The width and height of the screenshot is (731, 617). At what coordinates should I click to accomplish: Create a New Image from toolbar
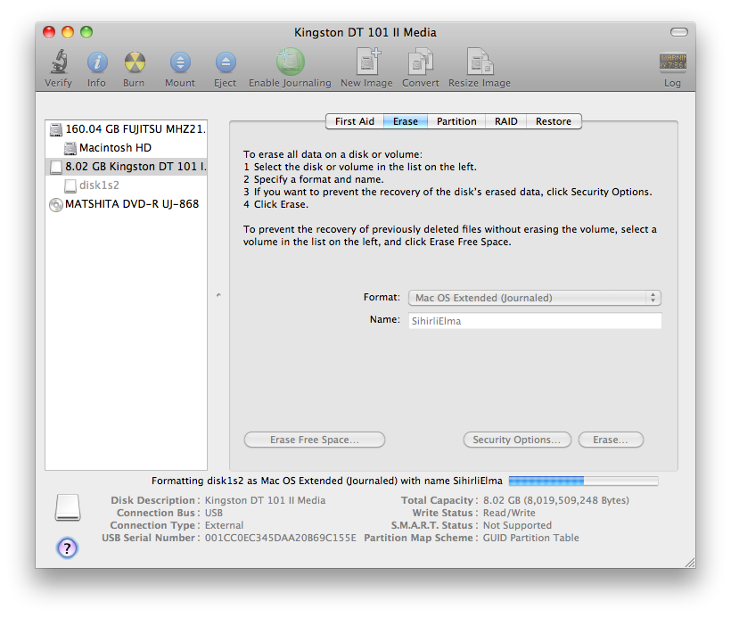[x=366, y=63]
